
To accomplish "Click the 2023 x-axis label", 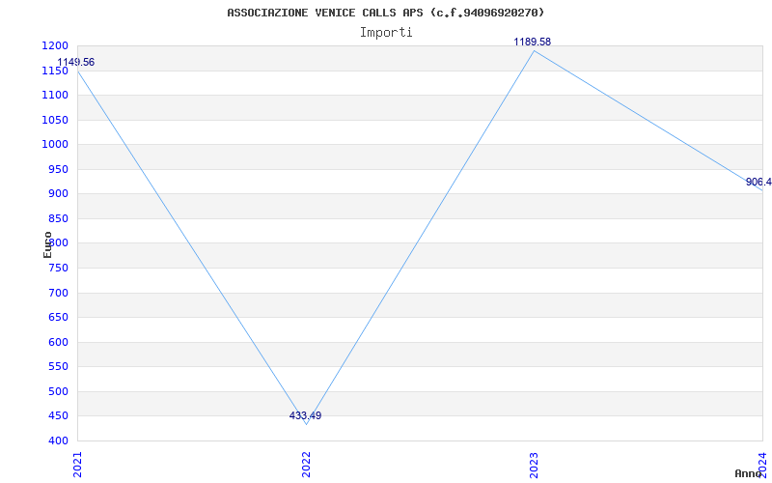I will click(x=535, y=465).
